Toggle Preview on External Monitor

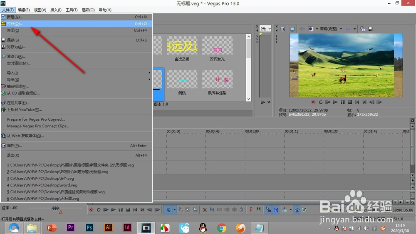click(x=292, y=29)
